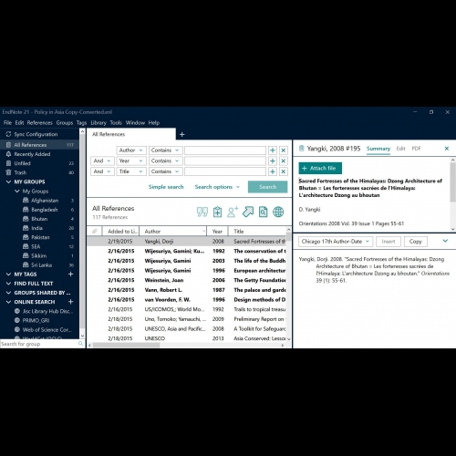Collapse the My Groups subfolder
Image resolution: width=456 pixels, height=456 pixels.
17,192
